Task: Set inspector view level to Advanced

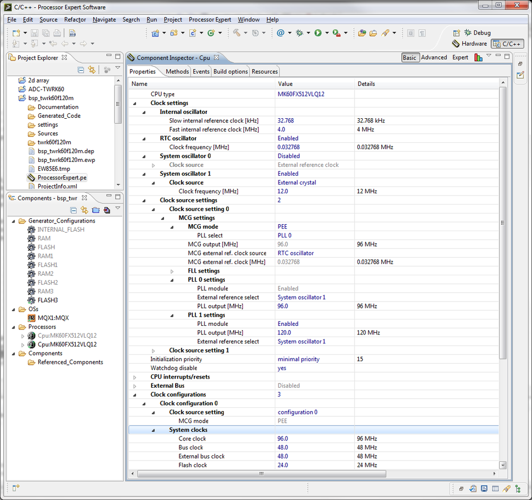Action: pos(434,58)
